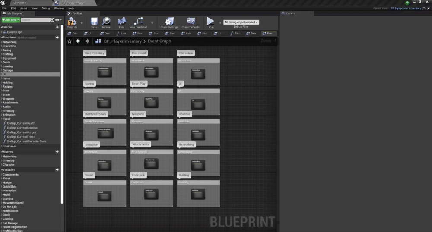Switch to the Showcase tab
432x232 pixels.
pos(19,3)
